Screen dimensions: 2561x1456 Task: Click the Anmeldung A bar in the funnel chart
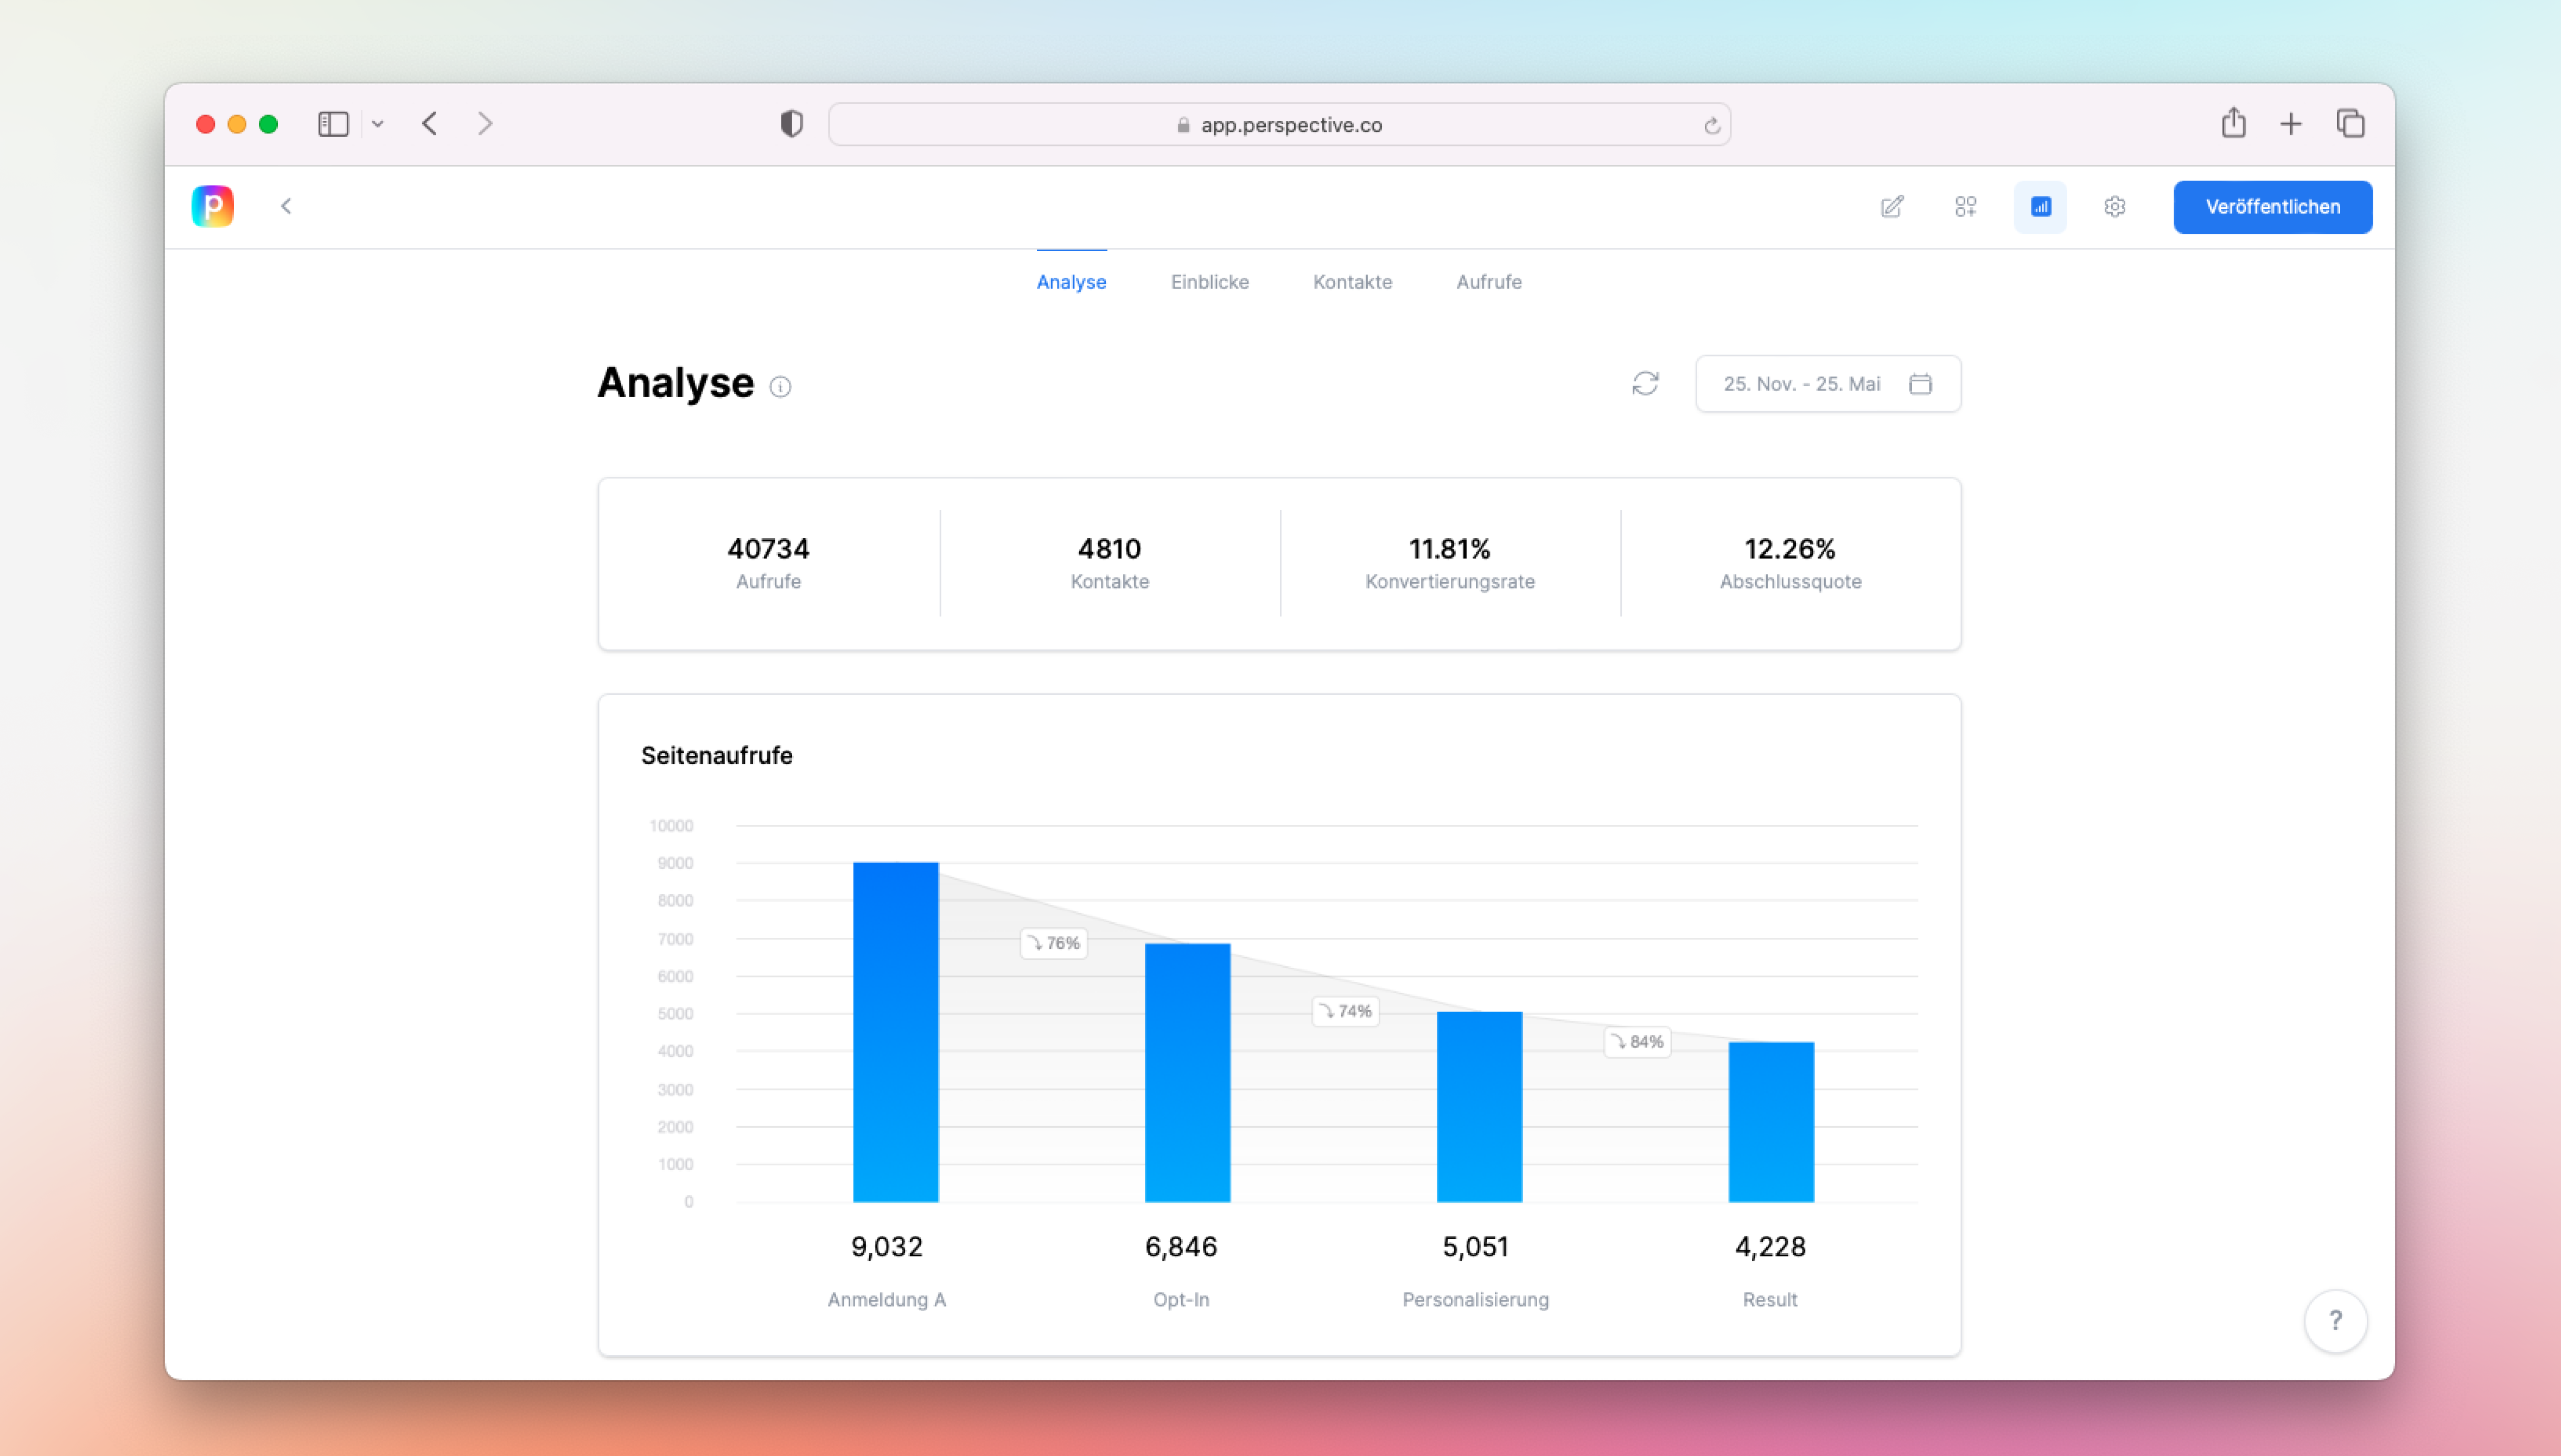click(x=895, y=1030)
